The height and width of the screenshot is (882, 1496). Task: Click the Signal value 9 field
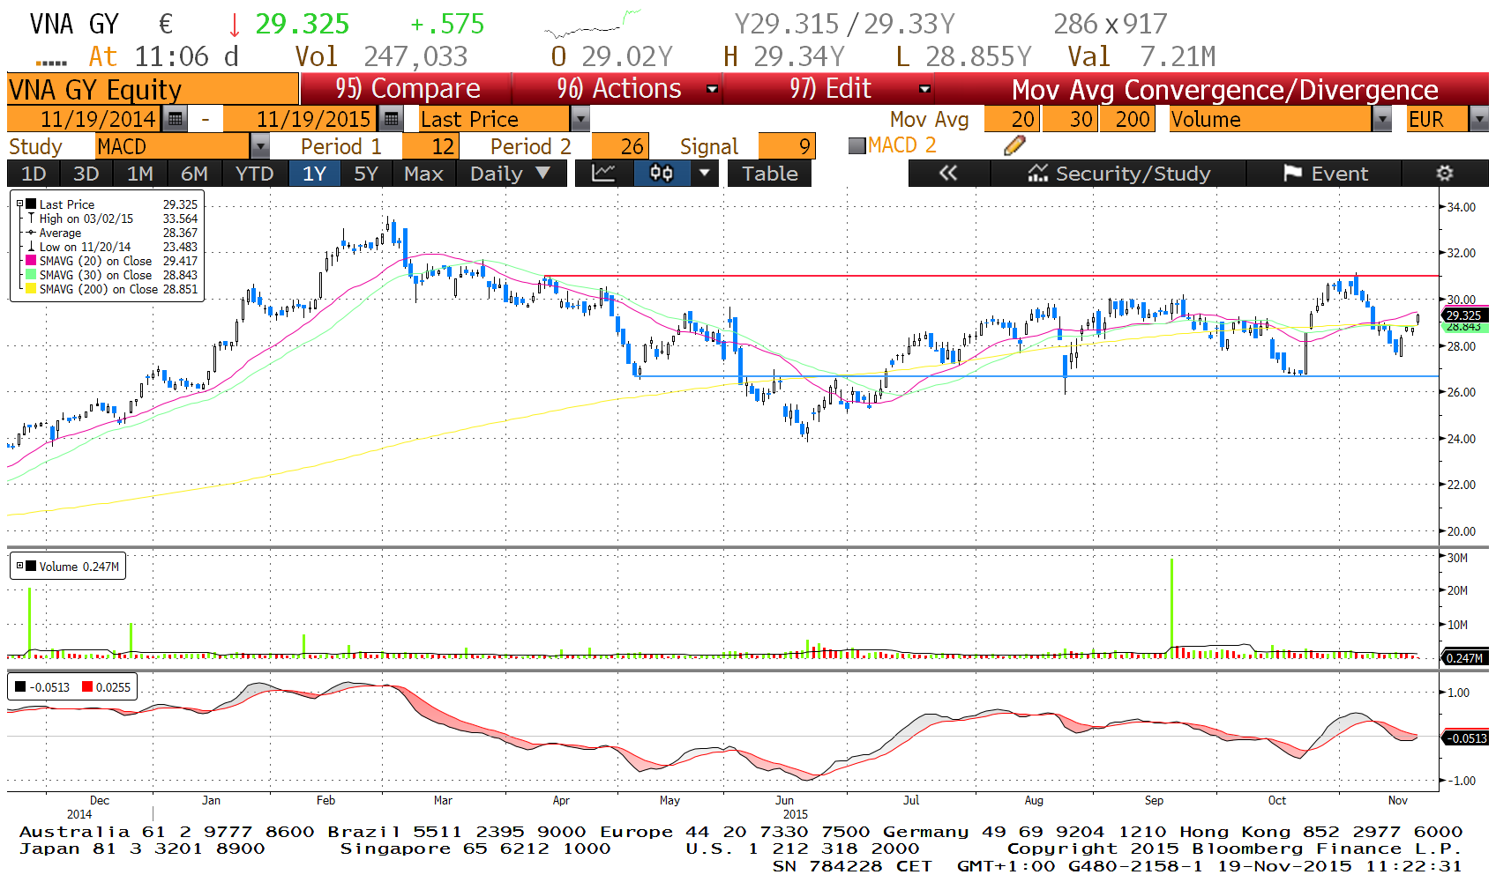pyautogui.click(x=786, y=146)
